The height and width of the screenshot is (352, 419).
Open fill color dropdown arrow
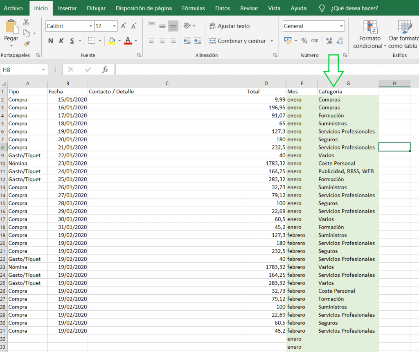click(119, 41)
